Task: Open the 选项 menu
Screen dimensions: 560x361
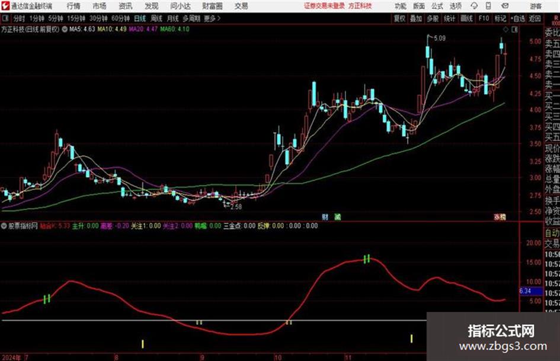Action: click(x=456, y=6)
